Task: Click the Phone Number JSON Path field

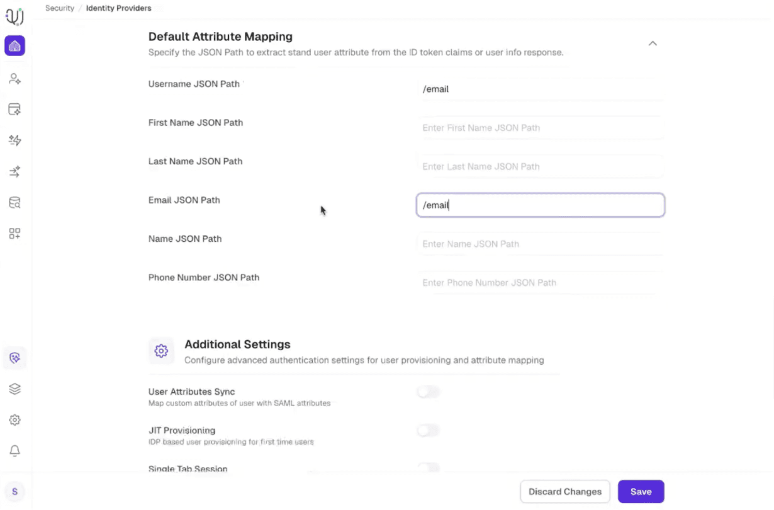Action: coord(540,283)
